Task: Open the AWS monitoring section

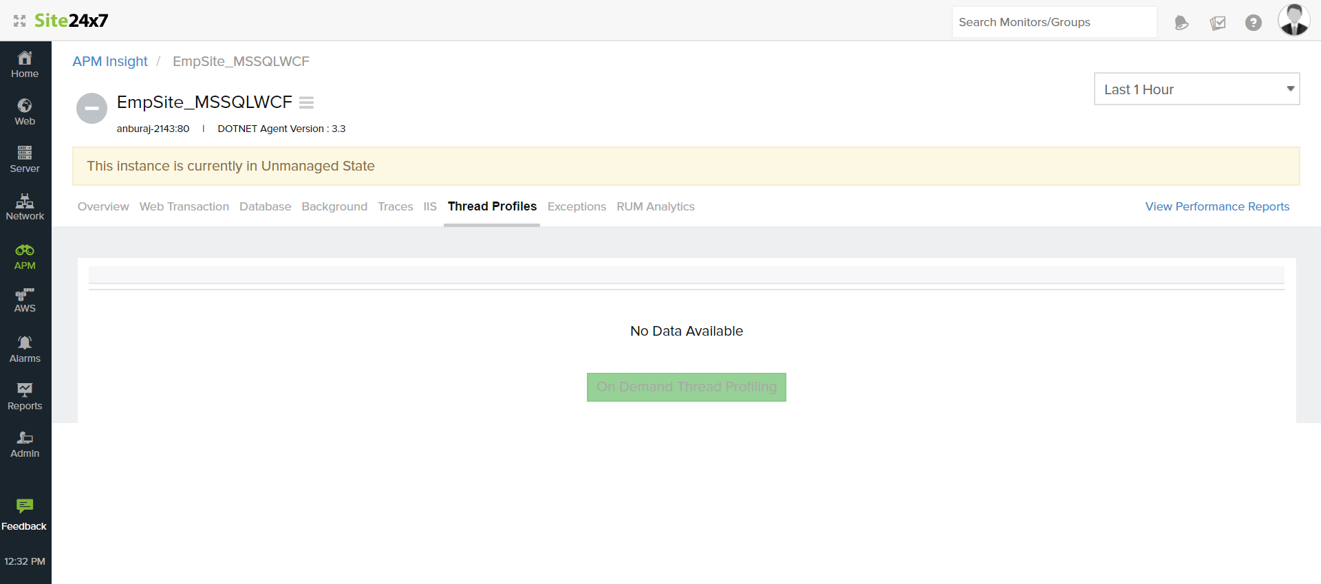Action: [x=25, y=301]
